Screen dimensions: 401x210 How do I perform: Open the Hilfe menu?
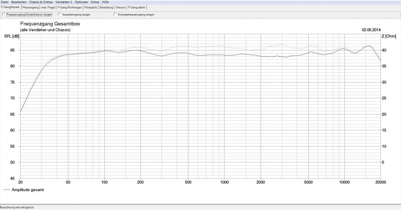point(105,2)
